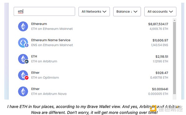Click the Arbitrum network badge on ETH icon
The width and height of the screenshot is (186, 115).
[27, 62]
